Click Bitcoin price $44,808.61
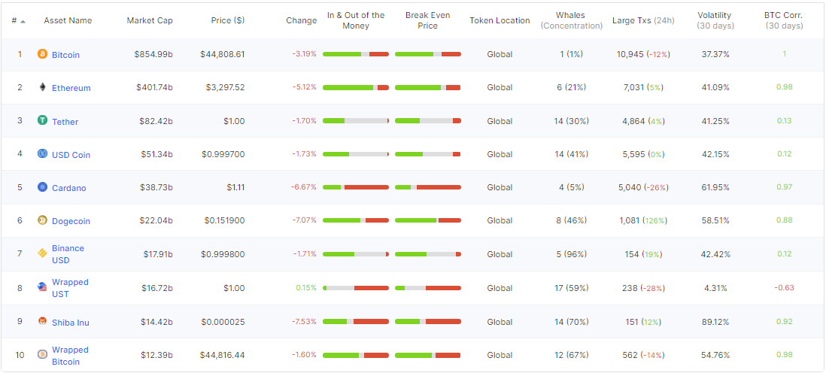 223,53
